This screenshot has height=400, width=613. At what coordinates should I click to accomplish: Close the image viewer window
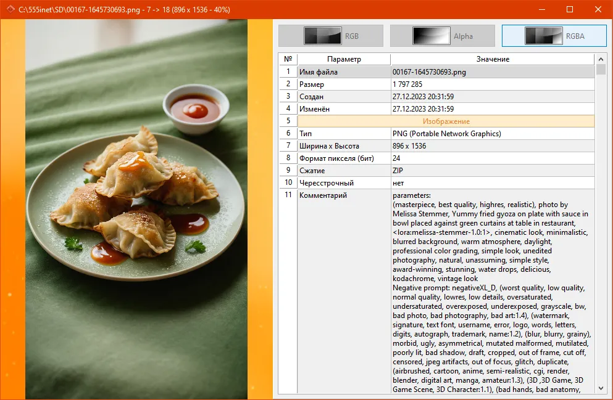tap(598, 9)
